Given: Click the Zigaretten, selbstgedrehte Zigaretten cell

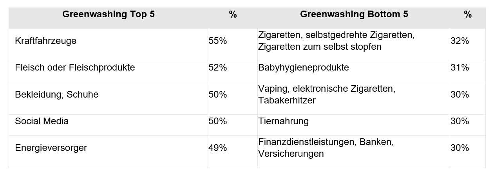Looking at the screenshot, I should tap(336, 41).
